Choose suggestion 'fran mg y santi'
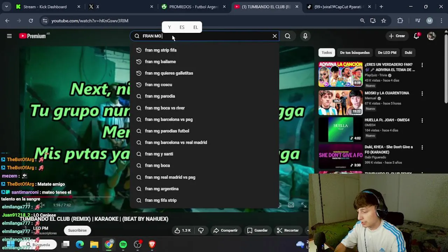Screen dimensions: 448x252 point(204,154)
